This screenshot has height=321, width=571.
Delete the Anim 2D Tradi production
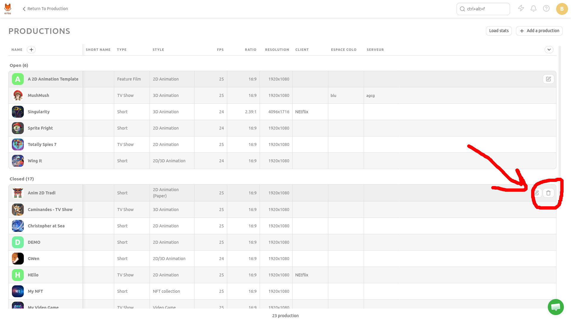tap(548, 193)
